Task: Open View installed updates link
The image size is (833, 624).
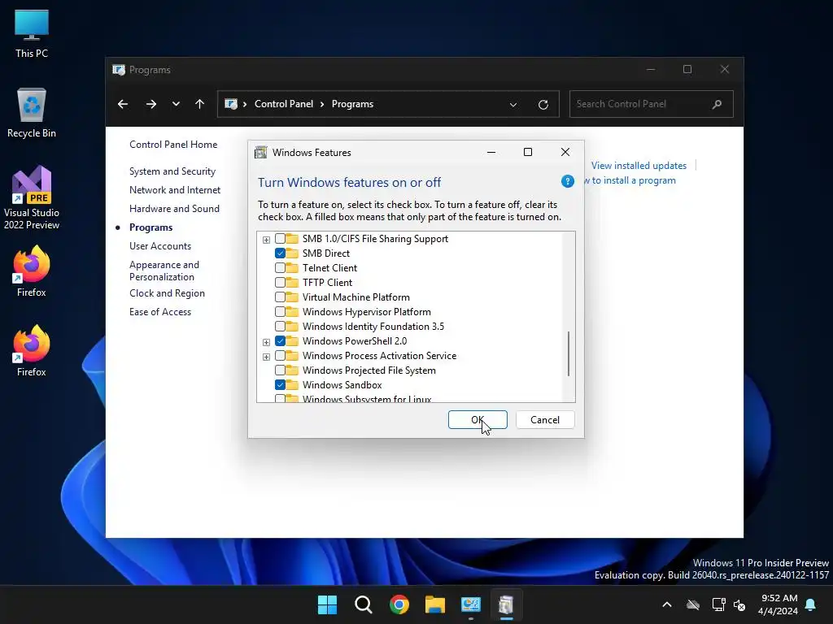Action: pyautogui.click(x=639, y=166)
